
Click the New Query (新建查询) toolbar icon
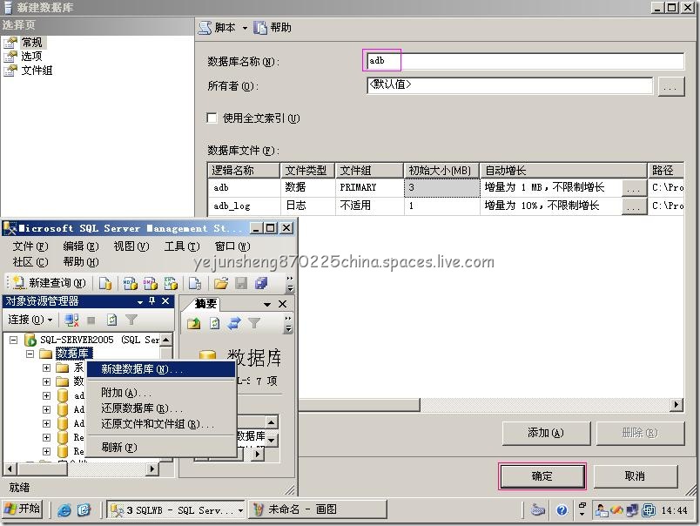19,283
